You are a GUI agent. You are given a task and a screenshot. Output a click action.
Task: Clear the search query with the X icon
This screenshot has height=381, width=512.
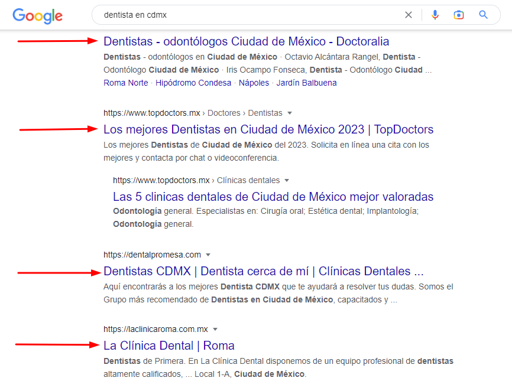click(409, 15)
